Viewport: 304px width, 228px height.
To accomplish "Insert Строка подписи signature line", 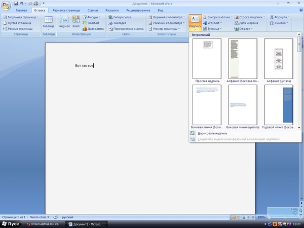I will (x=250, y=17).
